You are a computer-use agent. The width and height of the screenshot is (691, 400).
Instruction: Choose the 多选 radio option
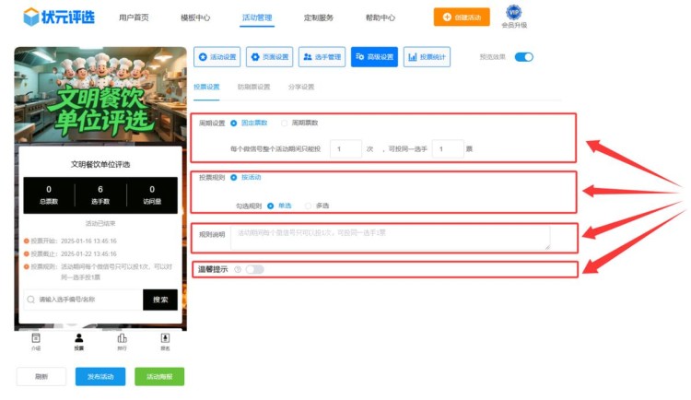[x=310, y=206]
